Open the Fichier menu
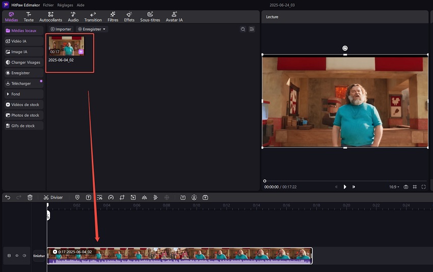 [x=48, y=5]
